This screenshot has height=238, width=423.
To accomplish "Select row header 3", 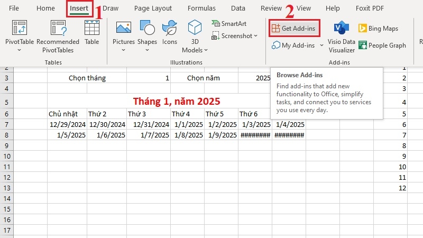I will tap(7, 78).
